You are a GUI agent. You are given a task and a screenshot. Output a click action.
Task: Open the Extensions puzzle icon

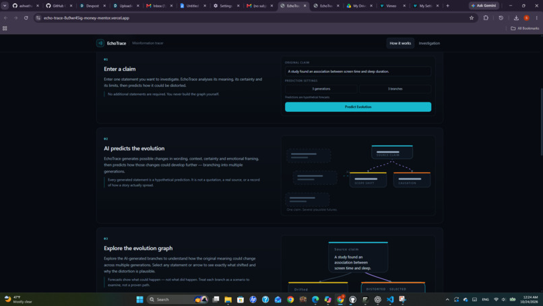(486, 18)
